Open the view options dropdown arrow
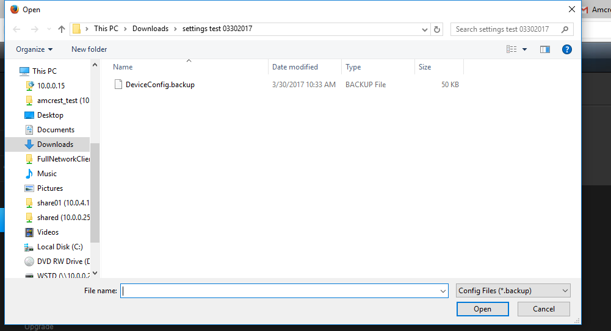Image resolution: width=611 pixels, height=331 pixels. click(x=524, y=49)
